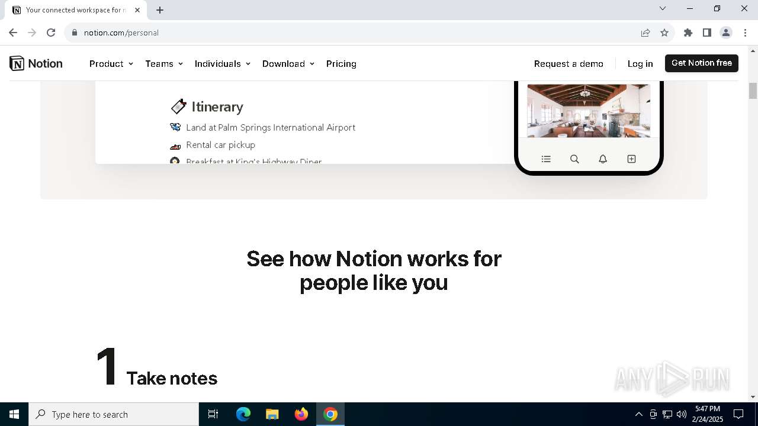The image size is (758, 426).
Task: Click the 'Take notes' heading
Action: [x=172, y=378]
